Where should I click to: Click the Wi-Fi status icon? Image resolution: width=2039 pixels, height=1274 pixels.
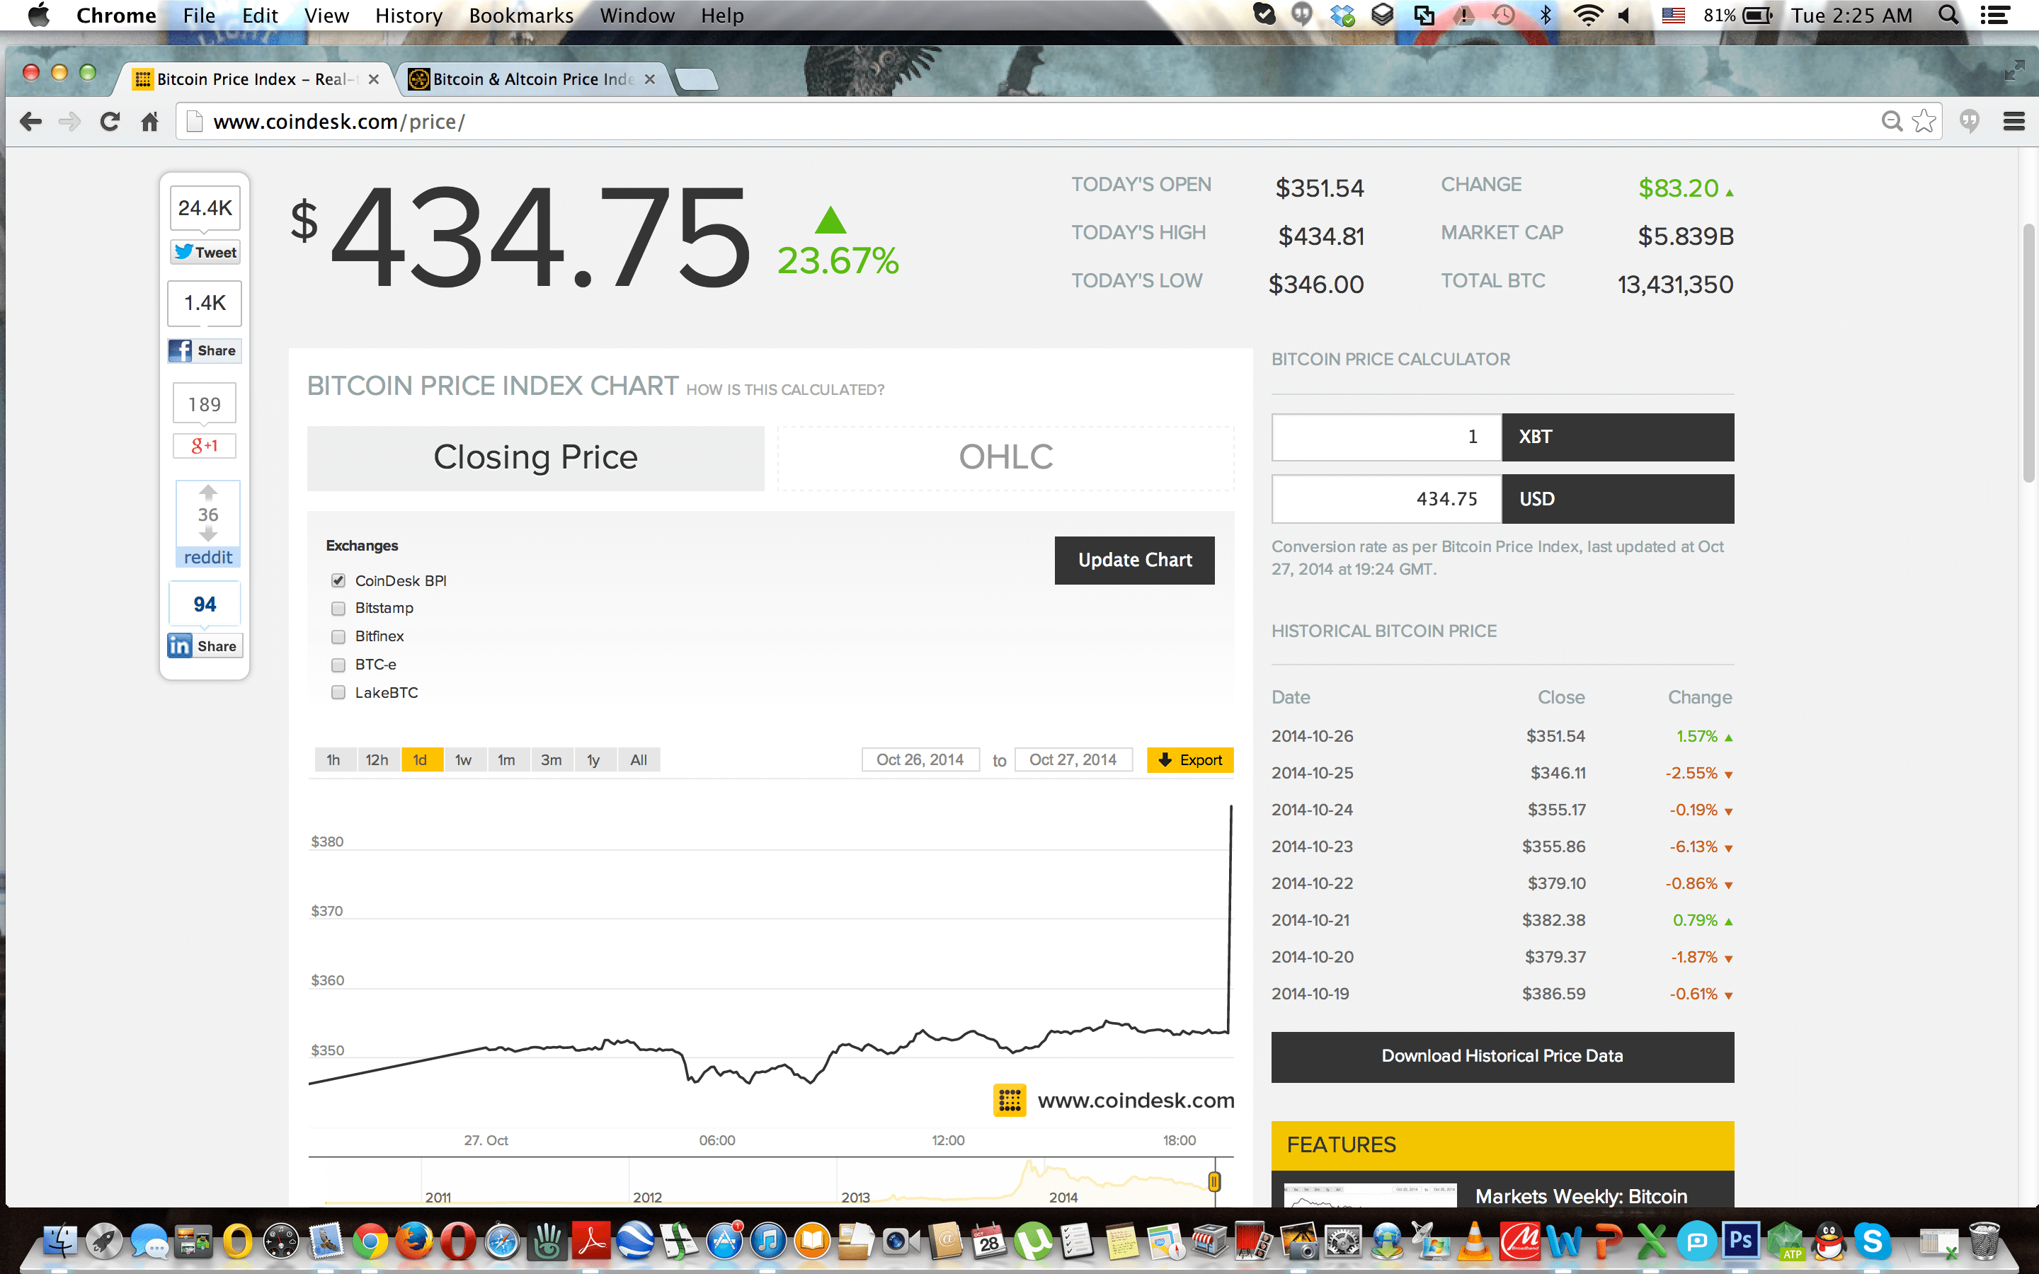[x=1588, y=15]
